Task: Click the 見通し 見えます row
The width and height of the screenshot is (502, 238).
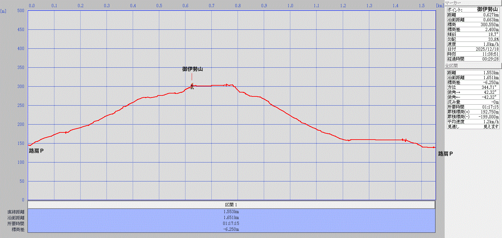Action: pyautogui.click(x=473, y=127)
